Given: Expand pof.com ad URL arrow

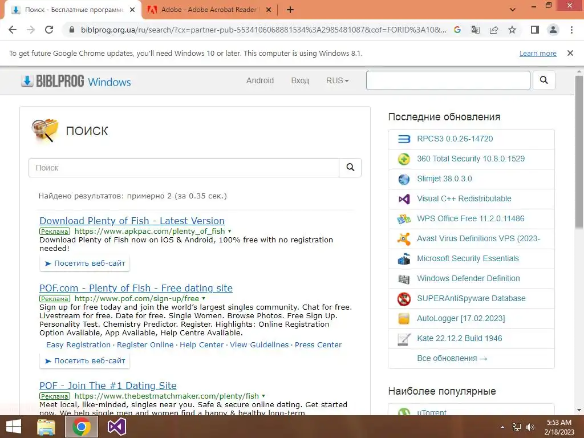Looking at the screenshot, I should pos(204,299).
